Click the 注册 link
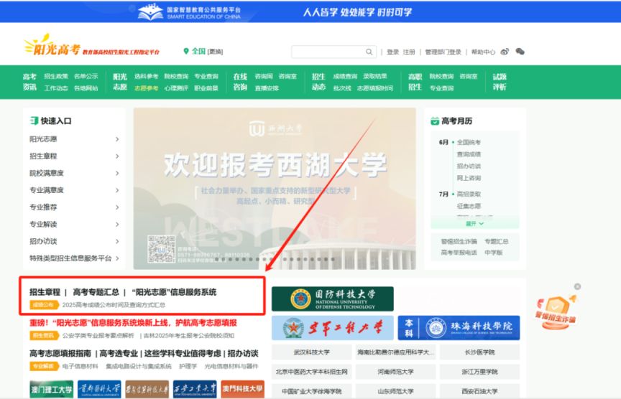The image size is (621, 399). pos(409,52)
